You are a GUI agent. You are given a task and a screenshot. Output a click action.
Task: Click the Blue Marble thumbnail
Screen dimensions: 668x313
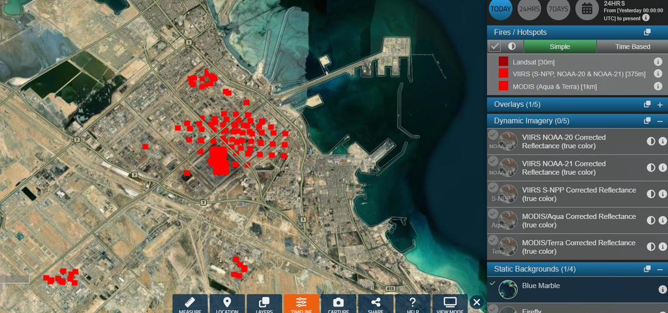[x=508, y=290]
